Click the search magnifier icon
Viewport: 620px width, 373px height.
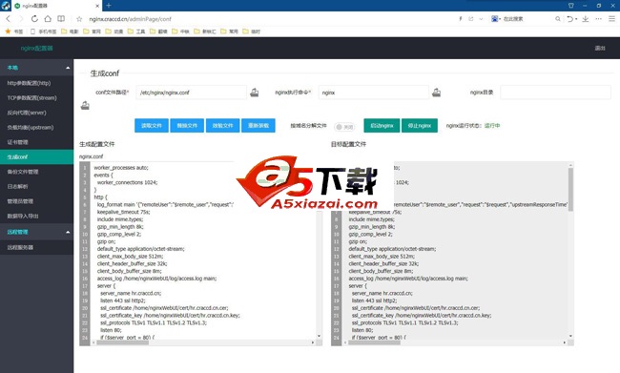click(x=558, y=18)
